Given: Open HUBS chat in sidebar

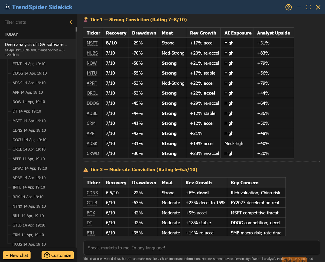Looking at the screenshot, I should 29,244.
